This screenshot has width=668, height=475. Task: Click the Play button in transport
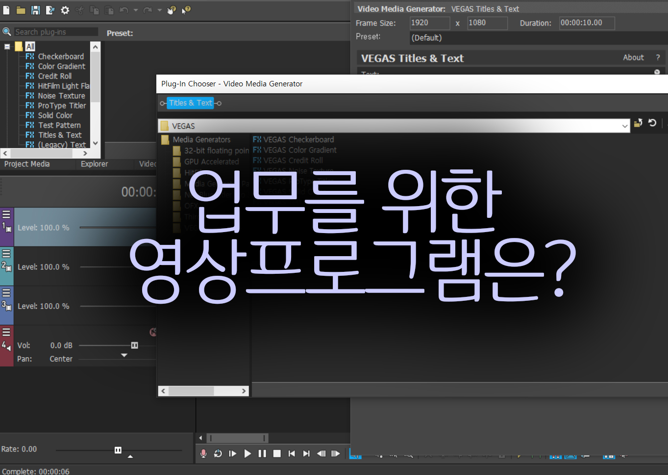click(247, 454)
